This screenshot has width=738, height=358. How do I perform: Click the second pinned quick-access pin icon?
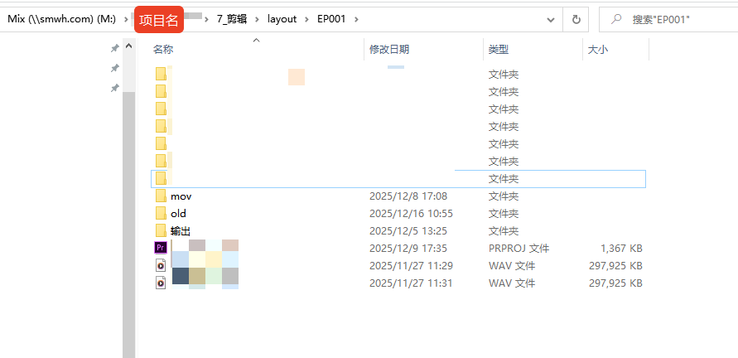[x=114, y=68]
